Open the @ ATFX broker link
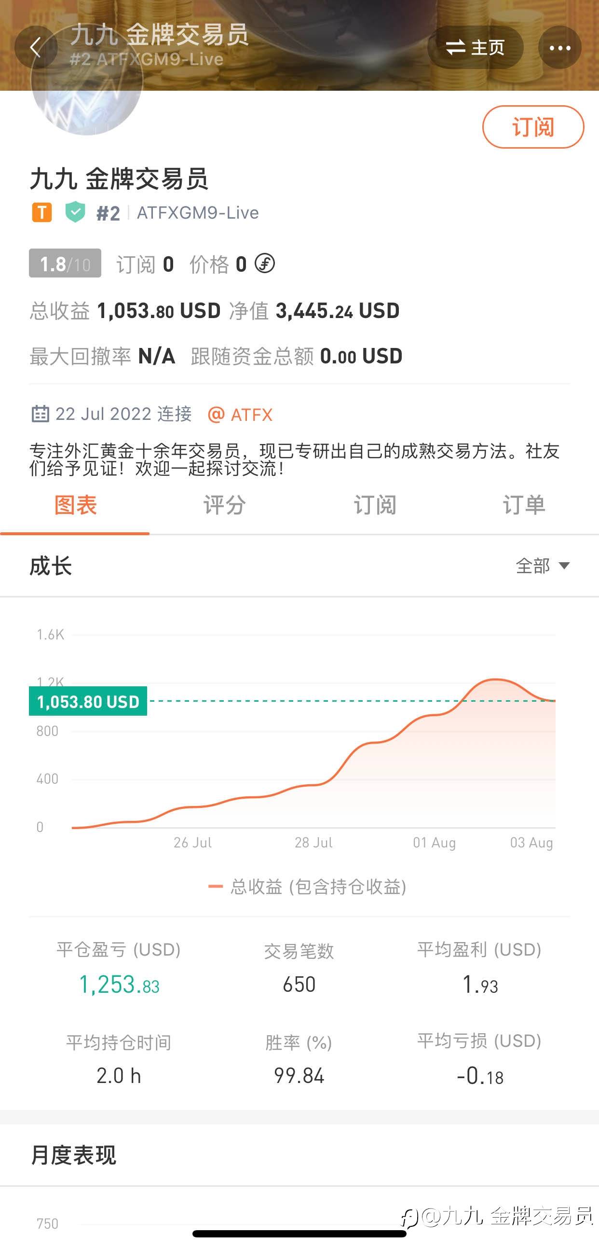Image resolution: width=599 pixels, height=1249 pixels. [x=240, y=415]
